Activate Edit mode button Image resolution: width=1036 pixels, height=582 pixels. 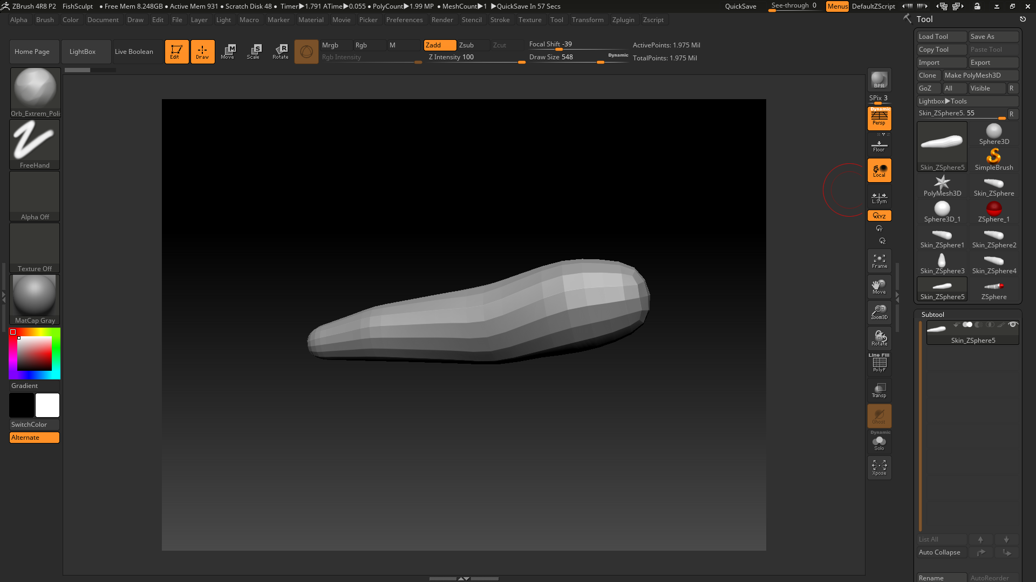point(176,52)
